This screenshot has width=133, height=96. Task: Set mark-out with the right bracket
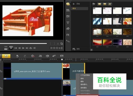[54, 44]
